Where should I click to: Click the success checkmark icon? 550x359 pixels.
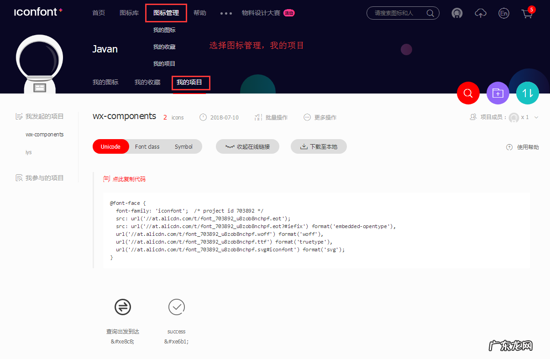tap(177, 307)
